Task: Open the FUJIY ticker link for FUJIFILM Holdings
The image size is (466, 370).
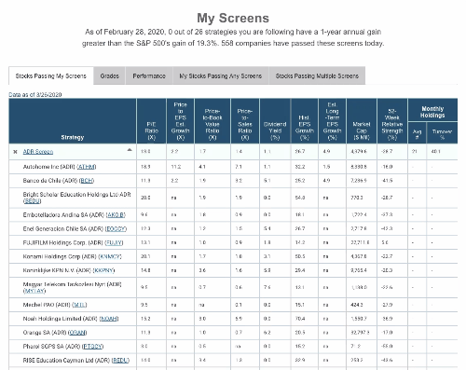Action: (x=114, y=242)
